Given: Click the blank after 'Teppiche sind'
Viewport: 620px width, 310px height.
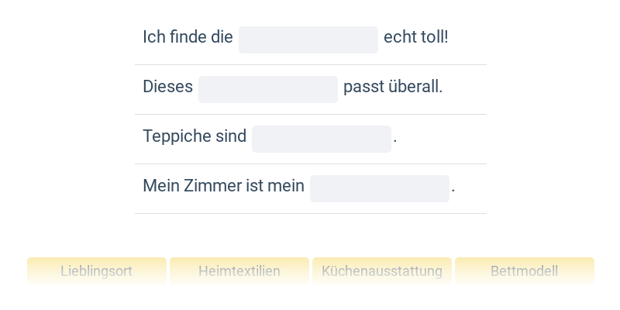Looking at the screenshot, I should [322, 139].
